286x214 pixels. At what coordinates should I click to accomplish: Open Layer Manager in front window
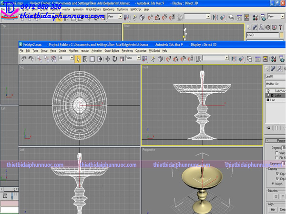pos(249,59)
